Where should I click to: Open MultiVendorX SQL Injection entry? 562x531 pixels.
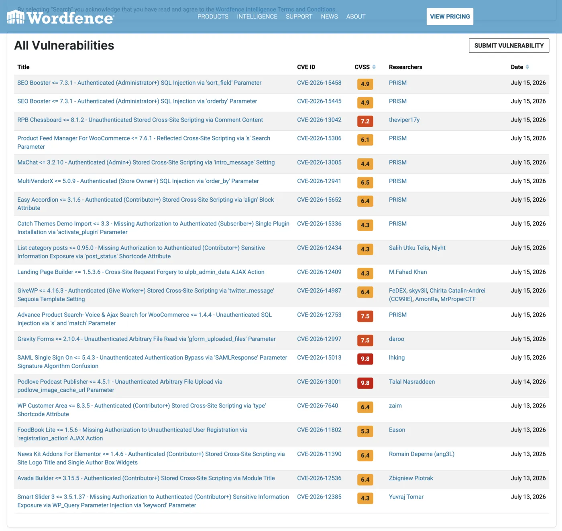click(x=138, y=181)
